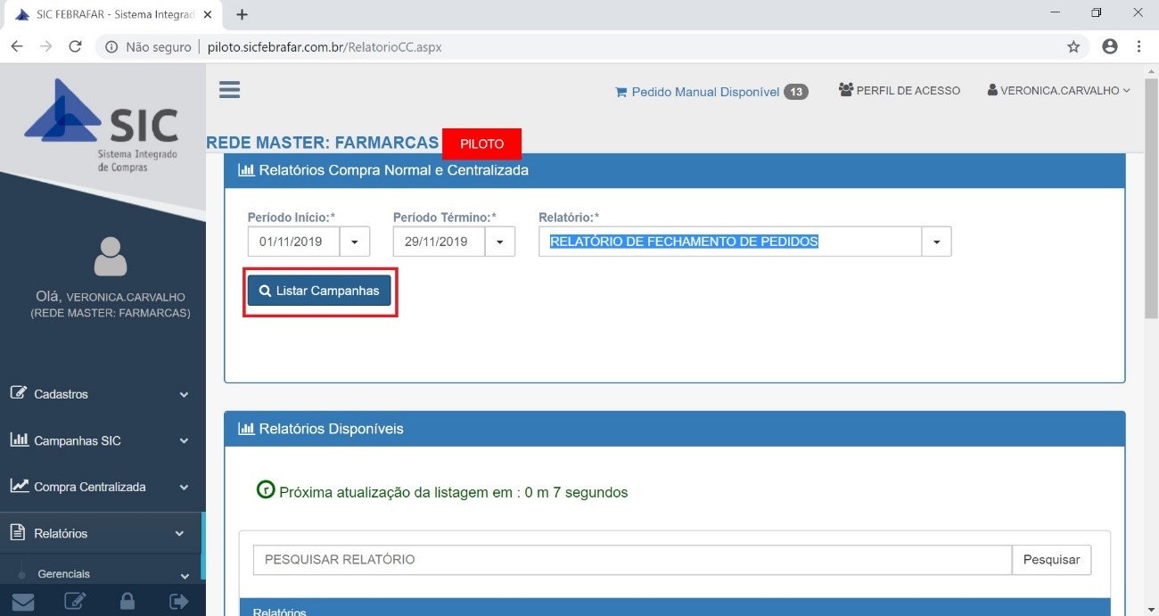
Task: Expand the Relatório type dropdown arrow
Action: 937,242
